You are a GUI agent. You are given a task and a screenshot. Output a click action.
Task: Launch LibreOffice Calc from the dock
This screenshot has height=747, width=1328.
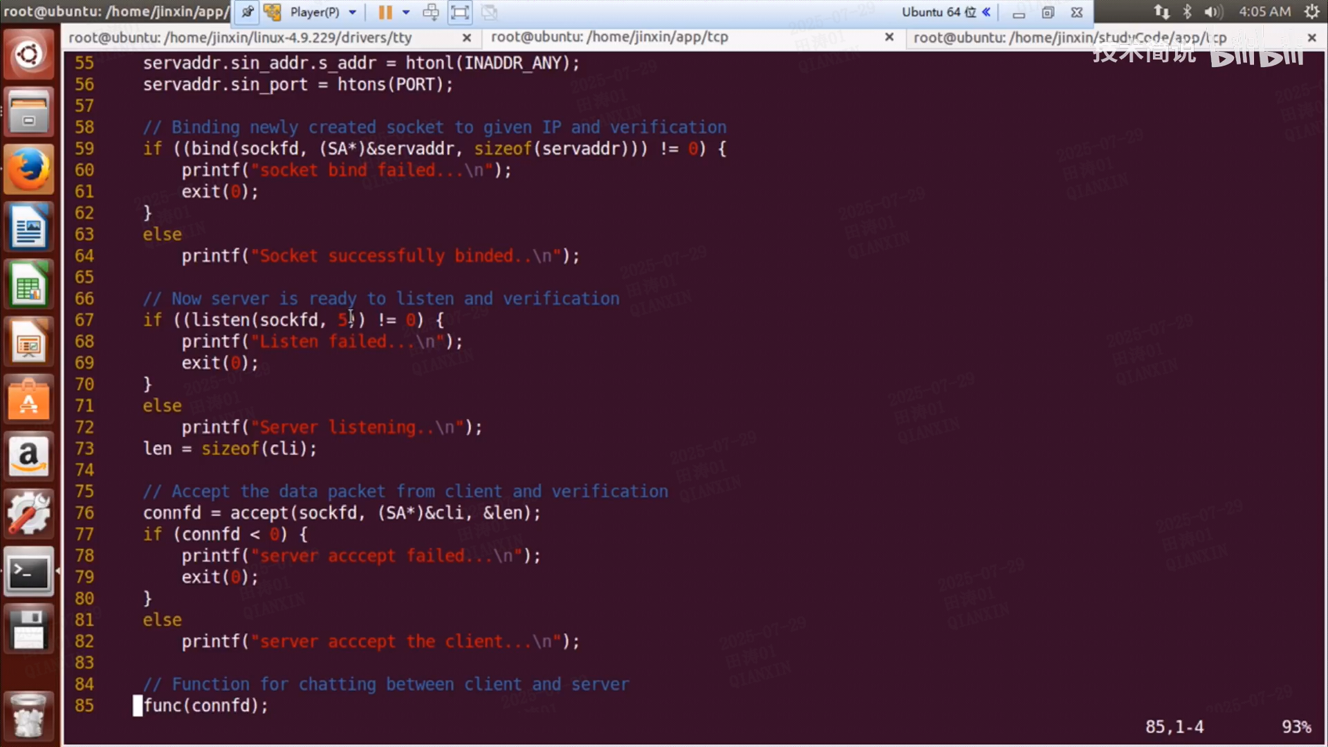pos(28,284)
